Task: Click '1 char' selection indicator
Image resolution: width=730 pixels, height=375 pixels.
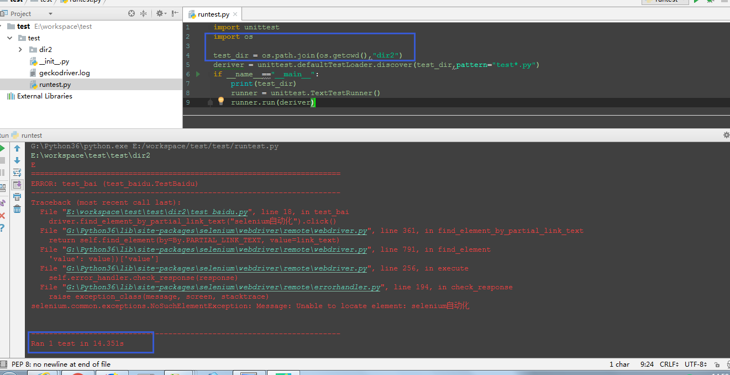Action: (x=619, y=364)
